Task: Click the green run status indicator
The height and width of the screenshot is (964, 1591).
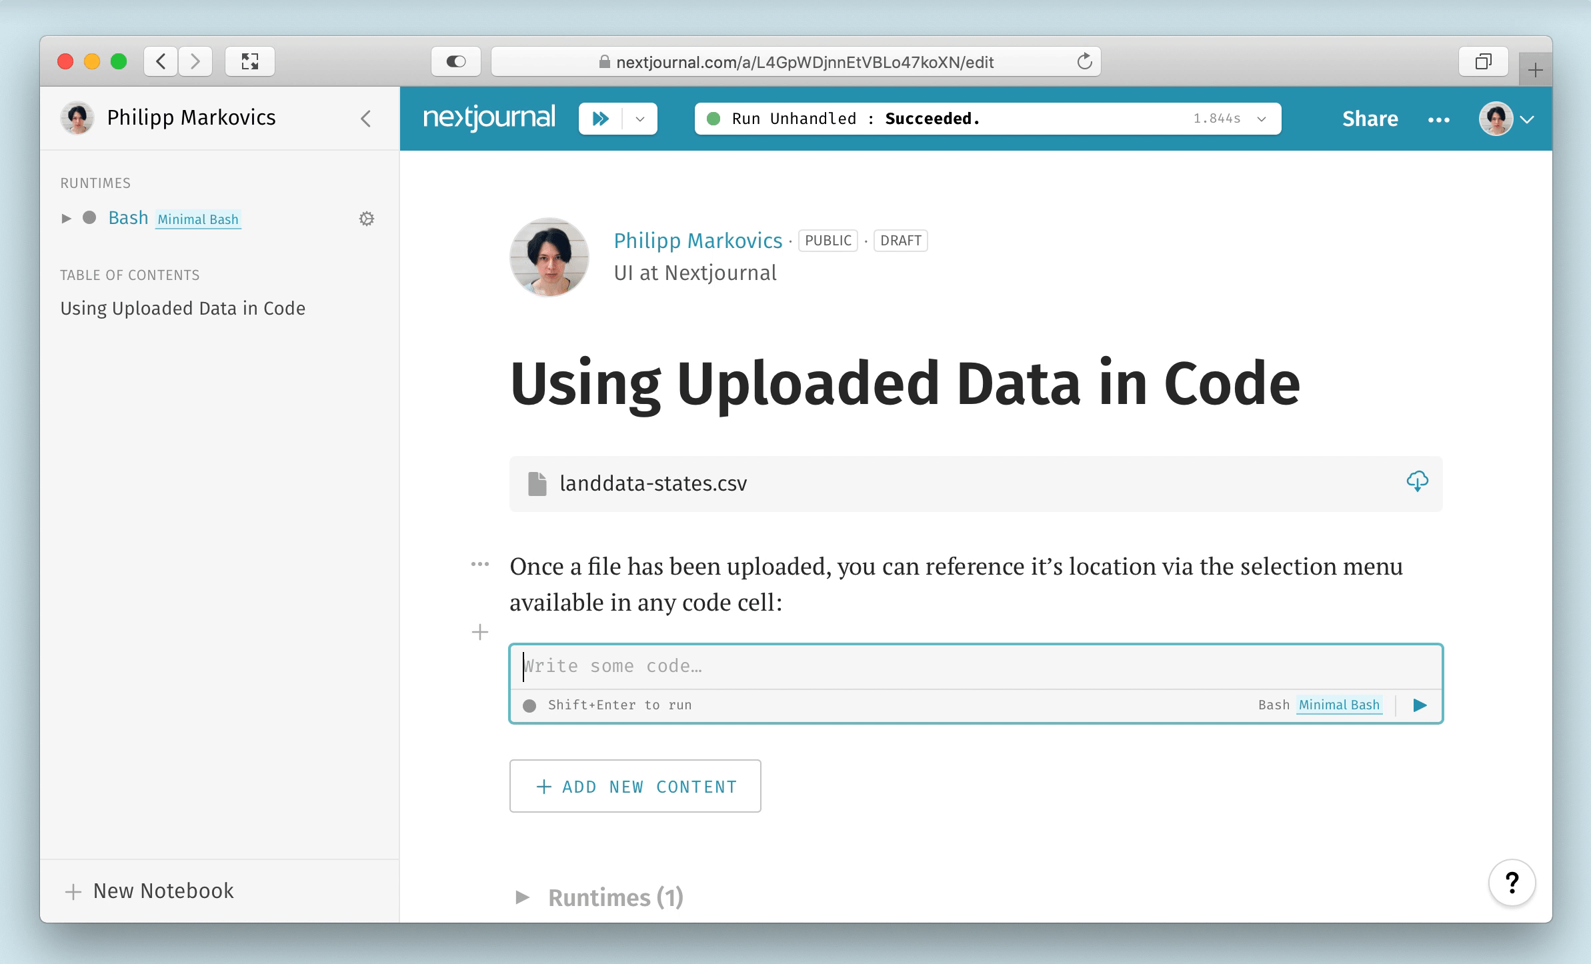Action: click(x=713, y=119)
